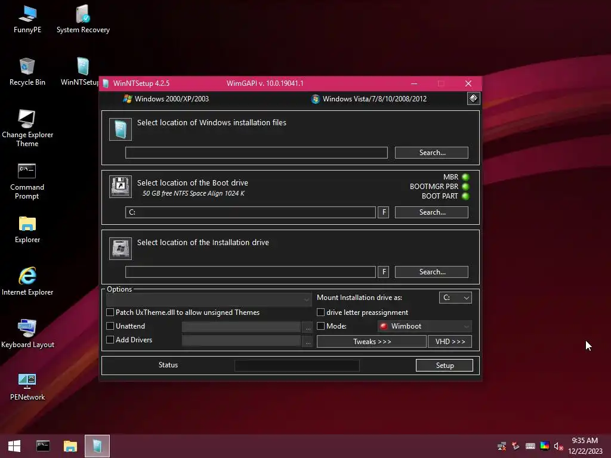Click the Unattend file path field
The image size is (611, 458).
pyautogui.click(x=242, y=327)
